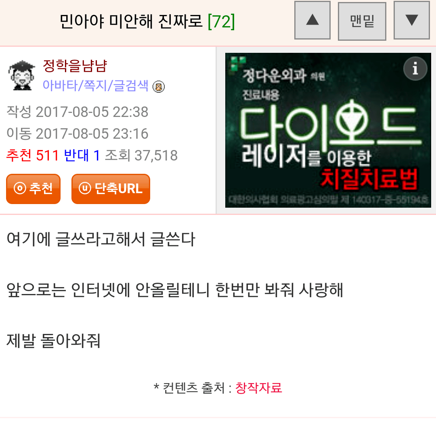Click the up arrow navigation button
This screenshot has width=436, height=421.
312,20
